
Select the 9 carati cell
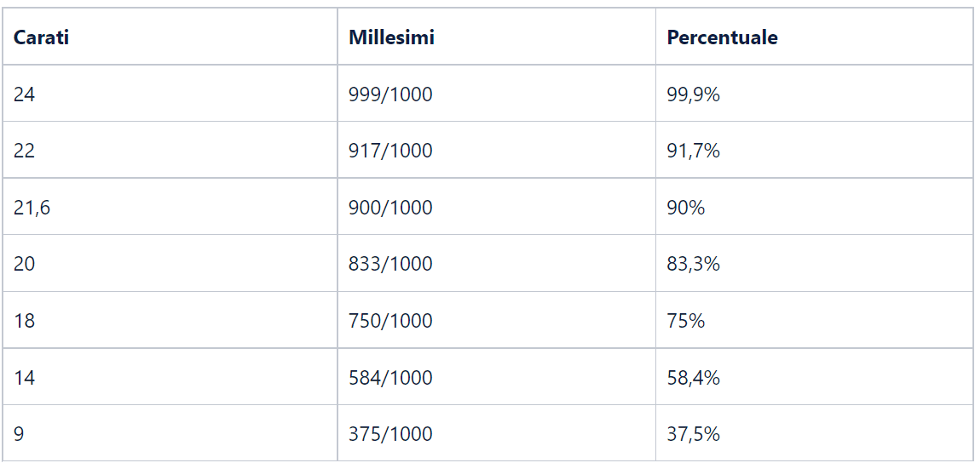tap(19, 434)
